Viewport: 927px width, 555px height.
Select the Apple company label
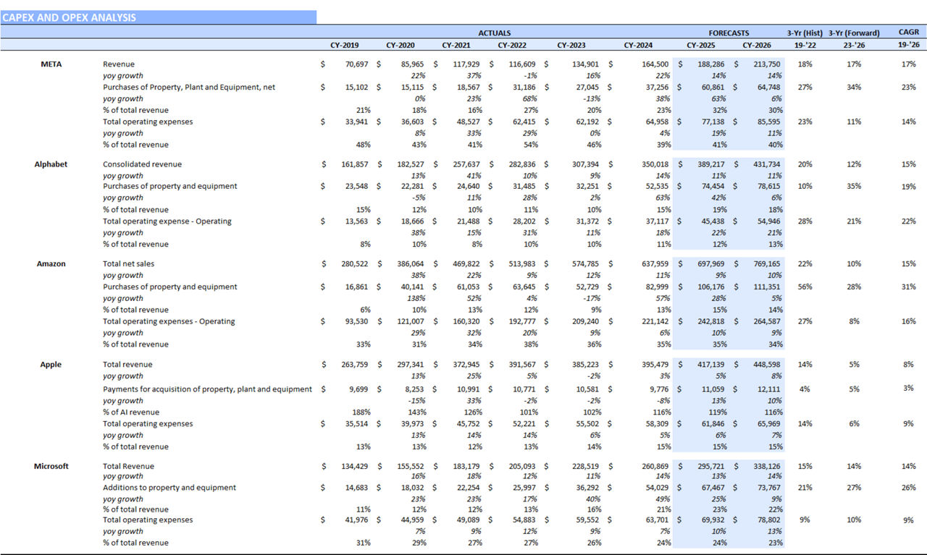(x=51, y=364)
